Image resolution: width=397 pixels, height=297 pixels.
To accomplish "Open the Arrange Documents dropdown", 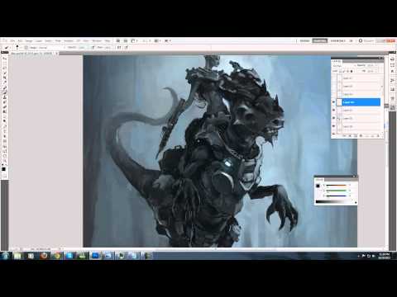I will (x=157, y=40).
